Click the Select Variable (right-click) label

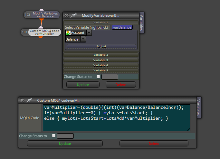(86, 27)
